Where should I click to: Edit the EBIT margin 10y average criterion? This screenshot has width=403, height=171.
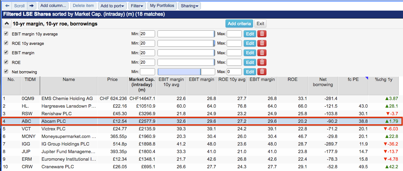(250, 34)
